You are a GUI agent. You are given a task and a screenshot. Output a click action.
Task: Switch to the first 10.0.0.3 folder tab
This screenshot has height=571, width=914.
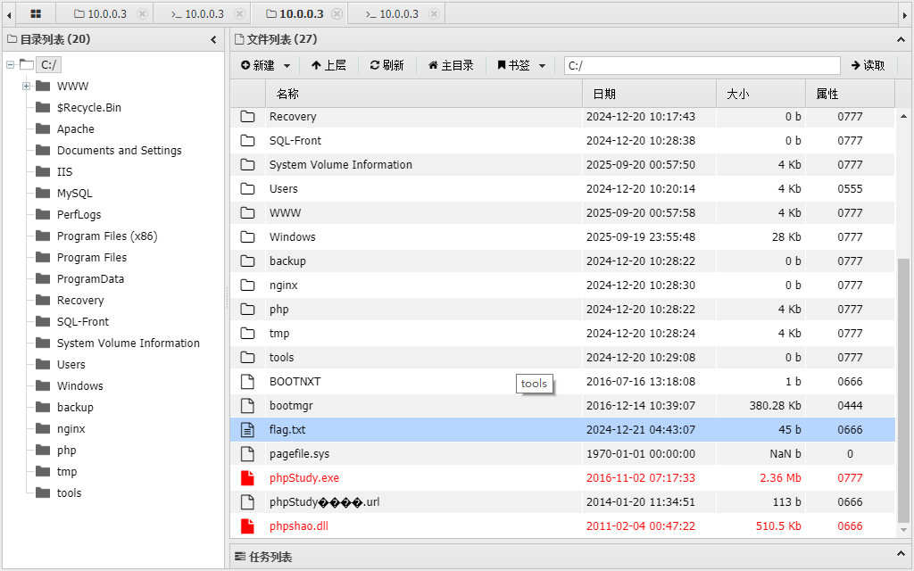click(x=100, y=14)
